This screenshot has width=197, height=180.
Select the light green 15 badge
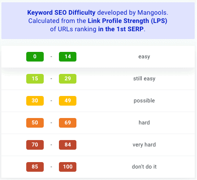(35, 79)
